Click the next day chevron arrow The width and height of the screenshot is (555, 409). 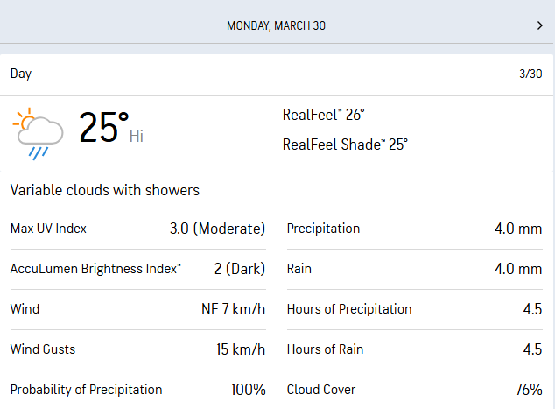(x=539, y=25)
